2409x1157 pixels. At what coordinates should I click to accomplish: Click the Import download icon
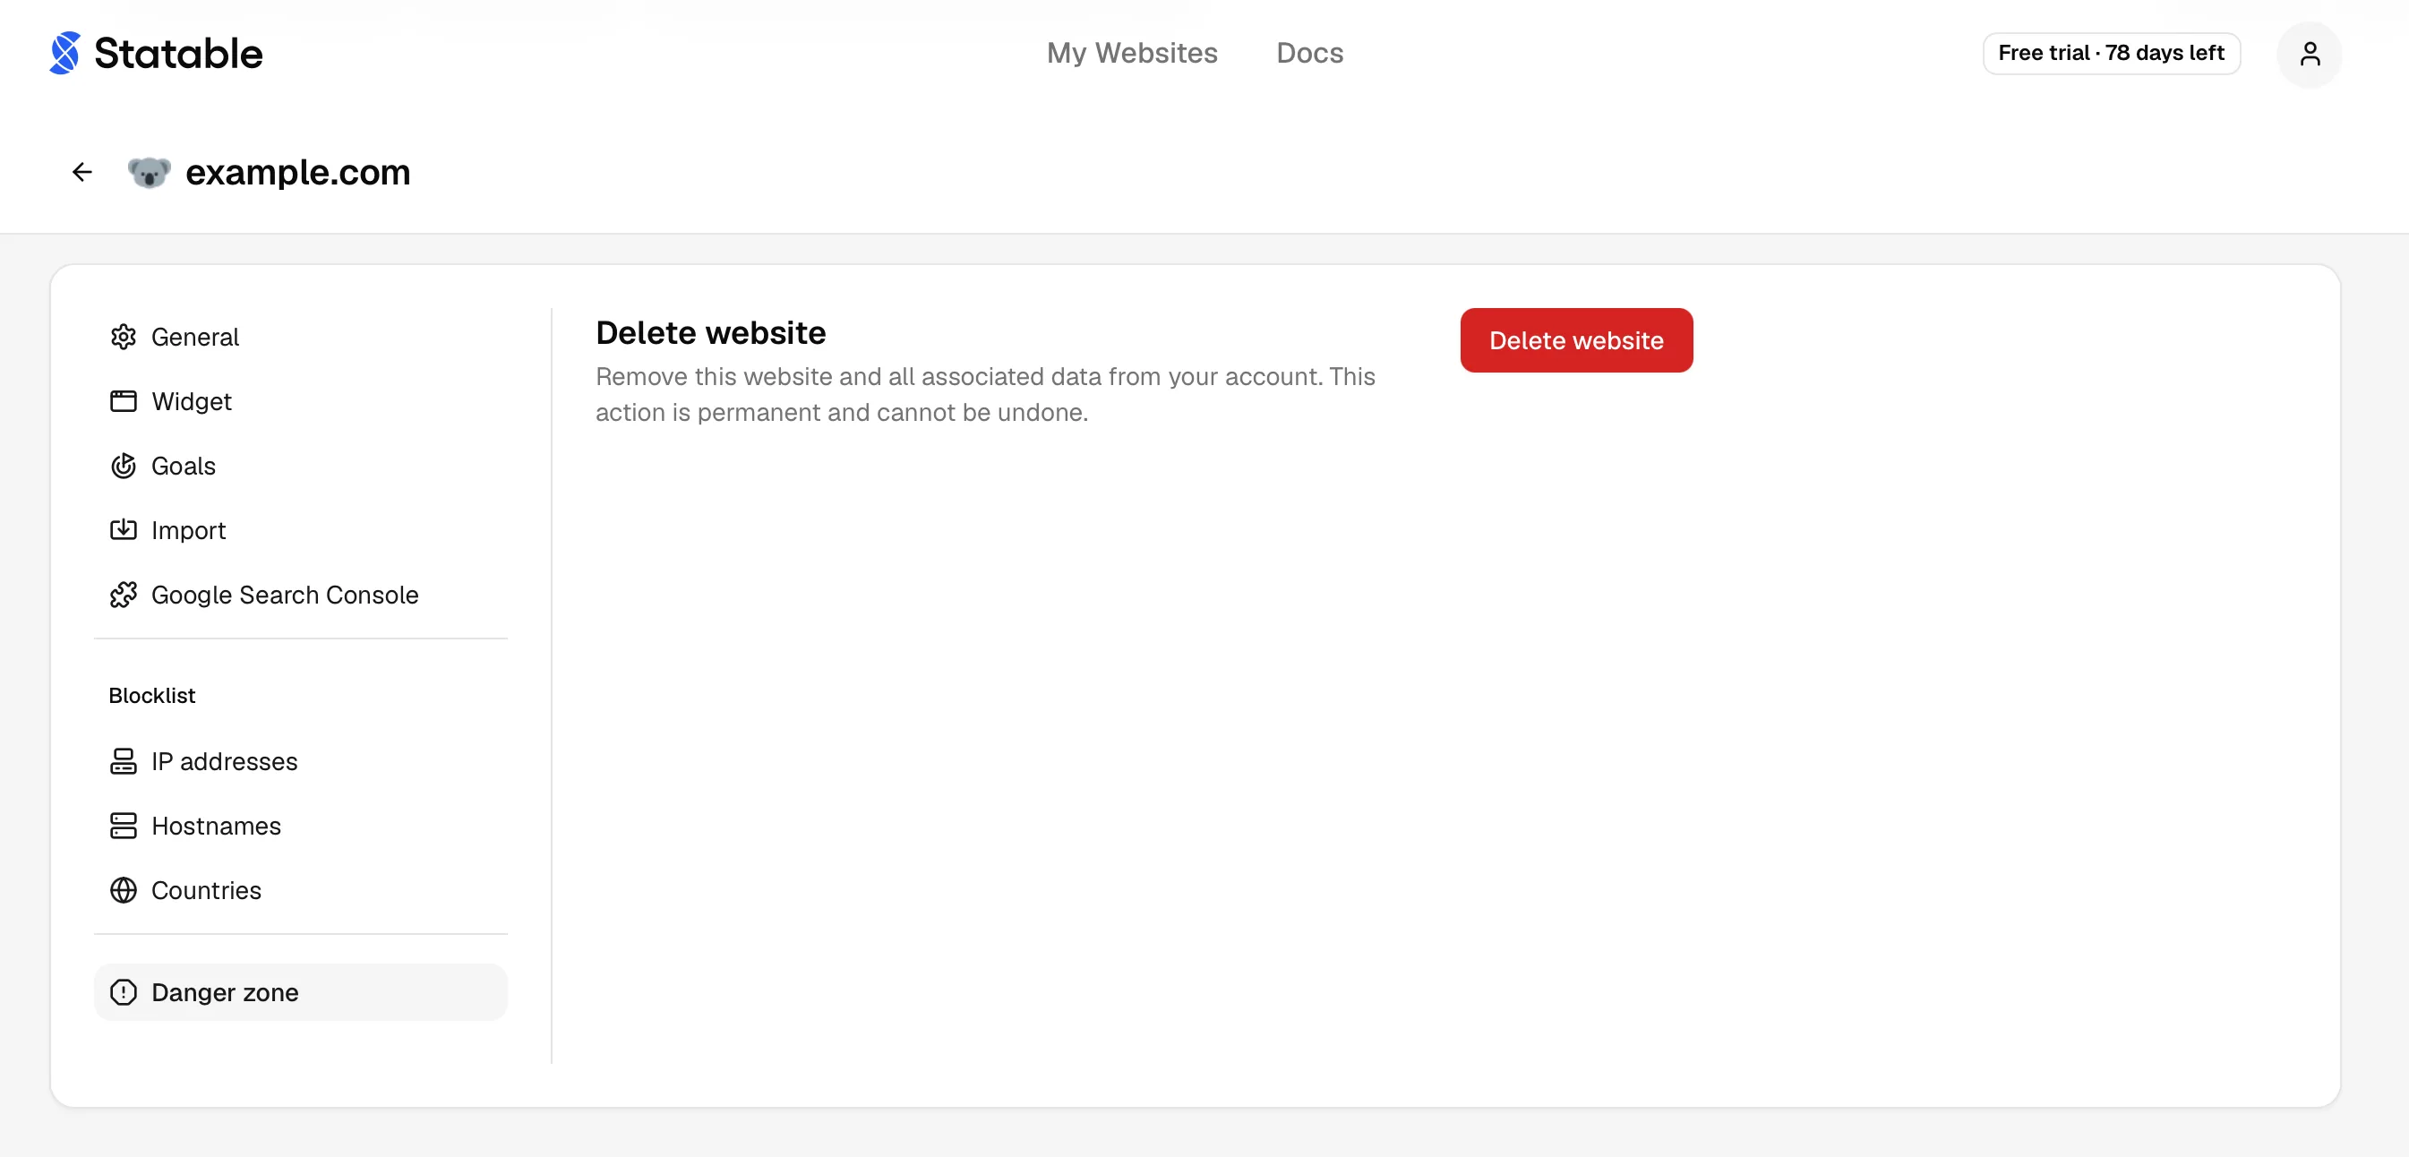tap(124, 530)
